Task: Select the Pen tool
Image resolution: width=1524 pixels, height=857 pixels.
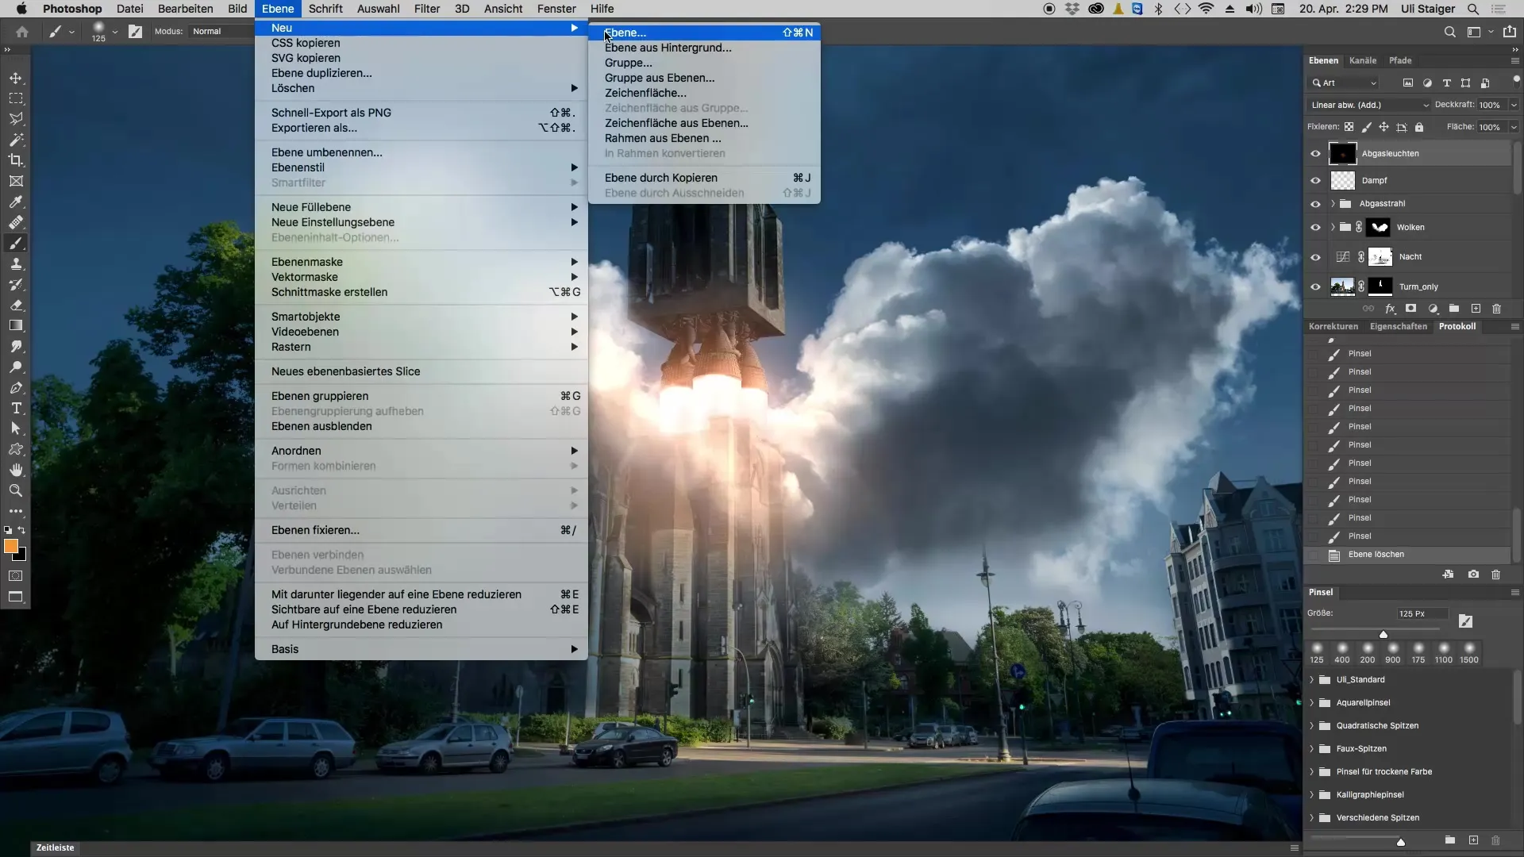Action: [x=16, y=388]
